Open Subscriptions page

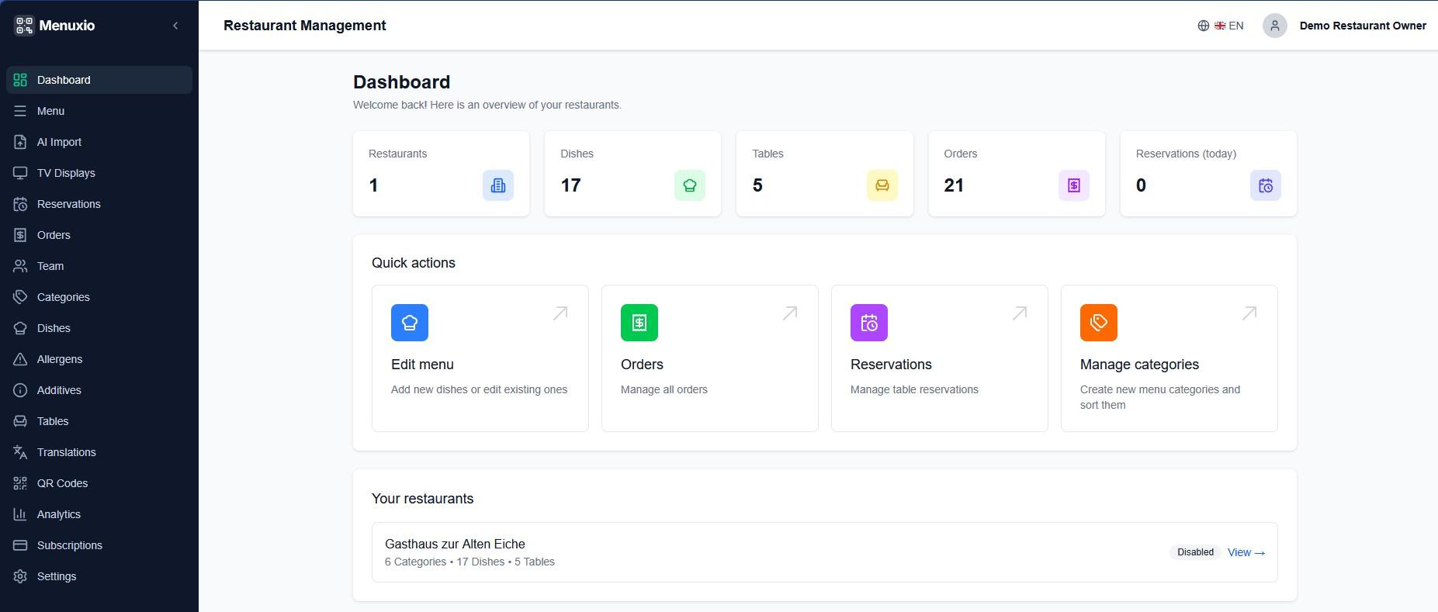pyautogui.click(x=99, y=545)
